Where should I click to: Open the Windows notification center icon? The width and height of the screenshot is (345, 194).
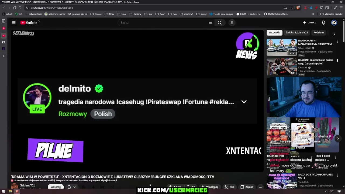click(x=339, y=191)
